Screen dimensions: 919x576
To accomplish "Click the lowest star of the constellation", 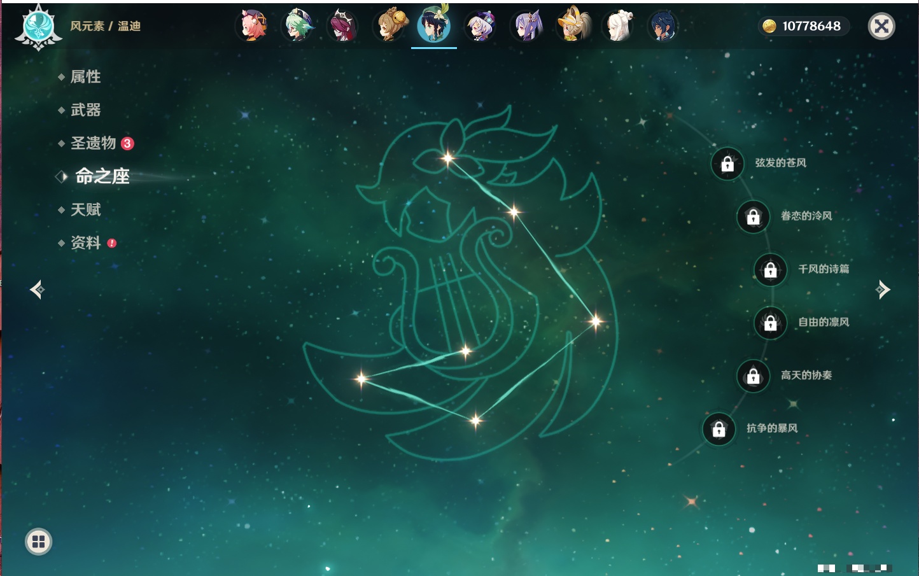I will click(475, 420).
